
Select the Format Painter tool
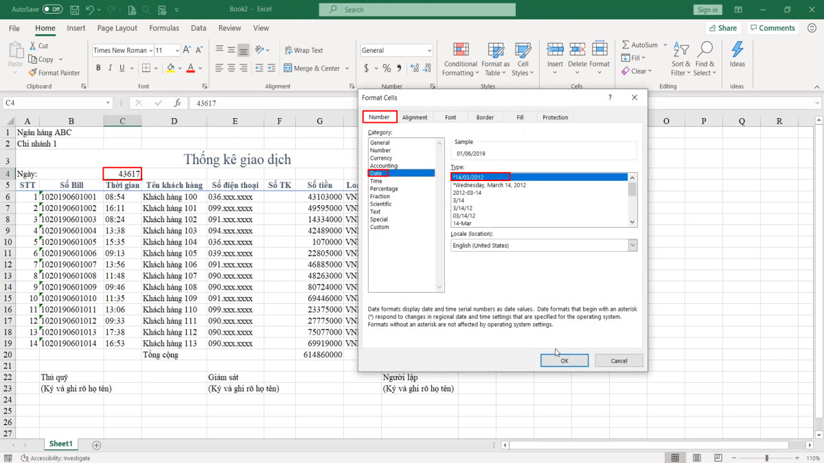[x=54, y=73]
